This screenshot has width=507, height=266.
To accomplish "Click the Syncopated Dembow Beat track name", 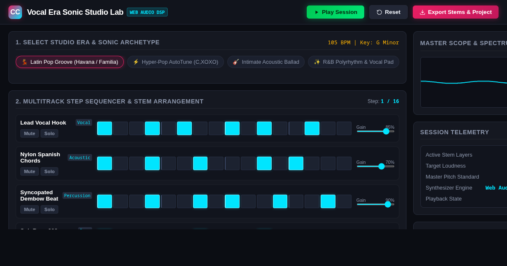I will click(39, 195).
